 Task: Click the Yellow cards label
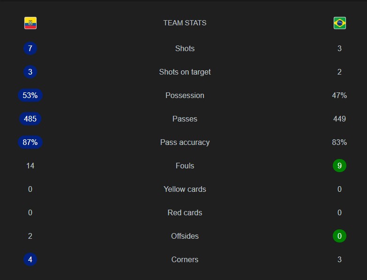(185, 189)
